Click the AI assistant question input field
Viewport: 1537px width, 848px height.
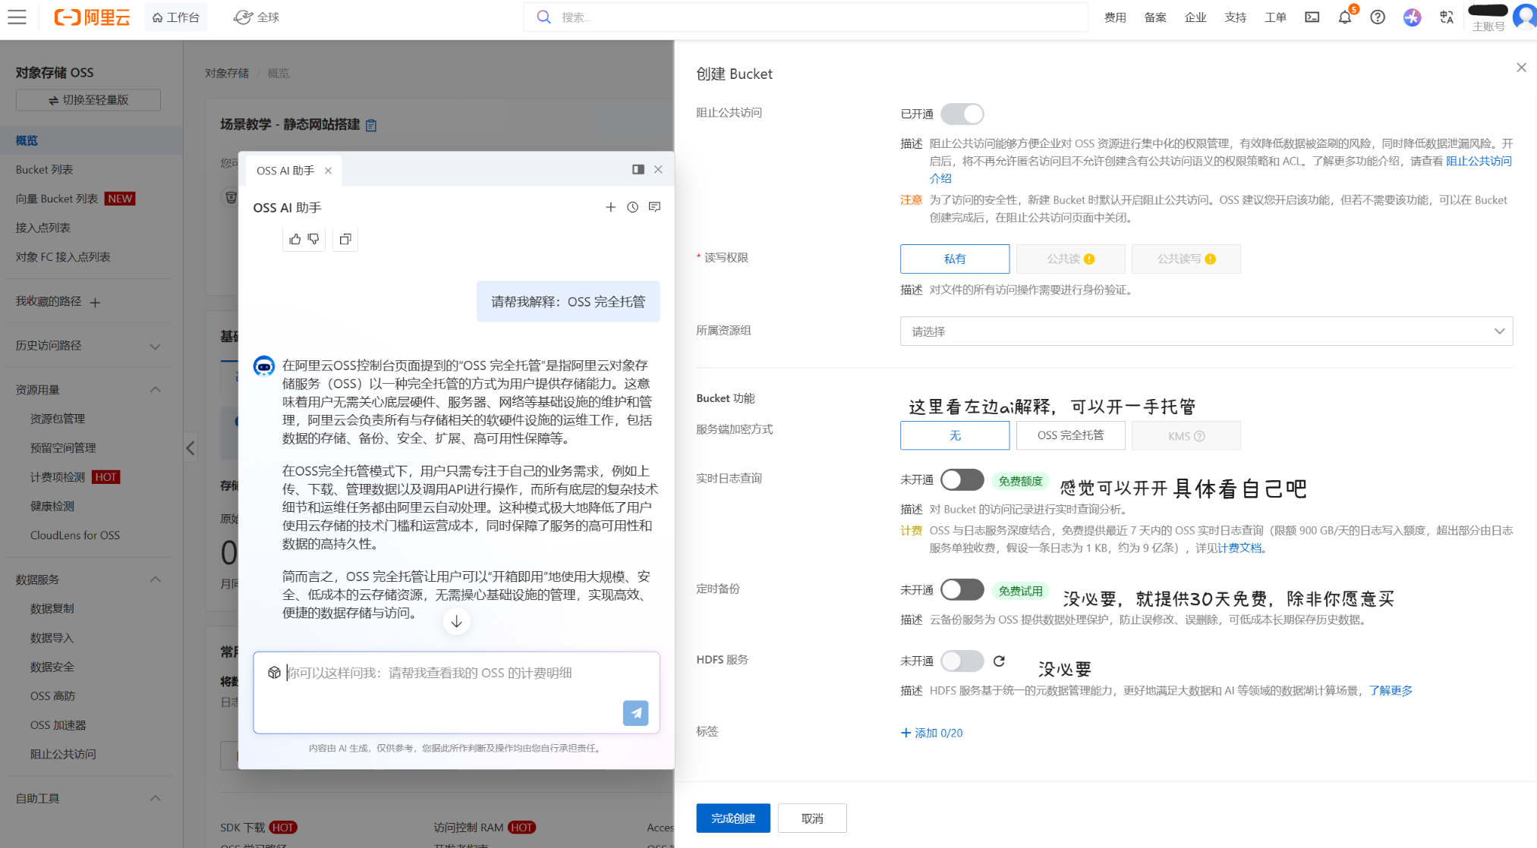455,683
